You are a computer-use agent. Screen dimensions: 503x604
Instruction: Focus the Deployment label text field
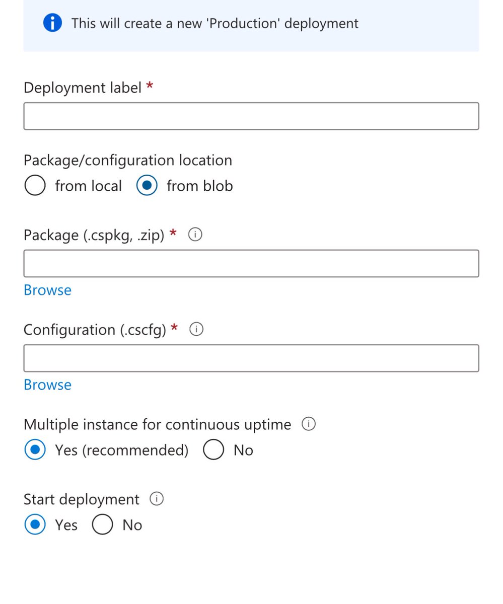pyautogui.click(x=251, y=116)
